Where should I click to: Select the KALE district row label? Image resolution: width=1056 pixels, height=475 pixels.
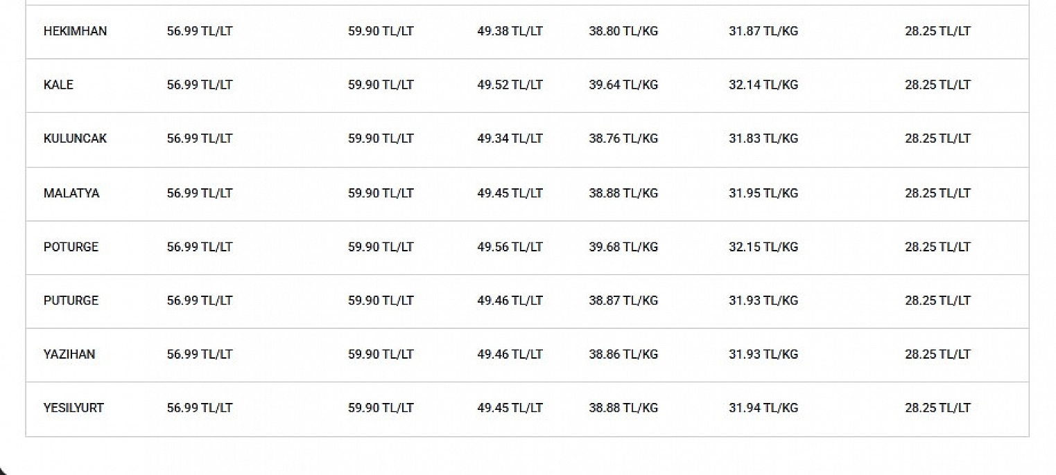click(58, 85)
